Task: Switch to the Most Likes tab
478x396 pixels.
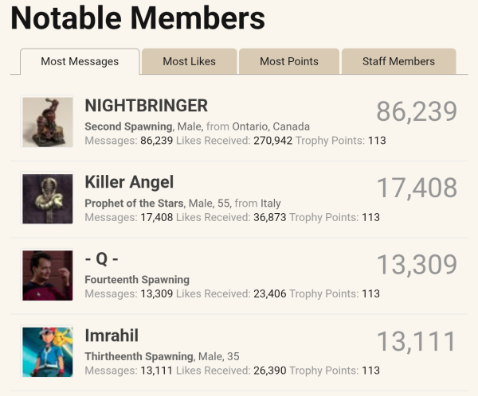Action: [189, 61]
